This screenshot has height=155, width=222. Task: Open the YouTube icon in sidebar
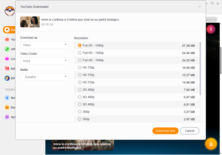click(7, 40)
